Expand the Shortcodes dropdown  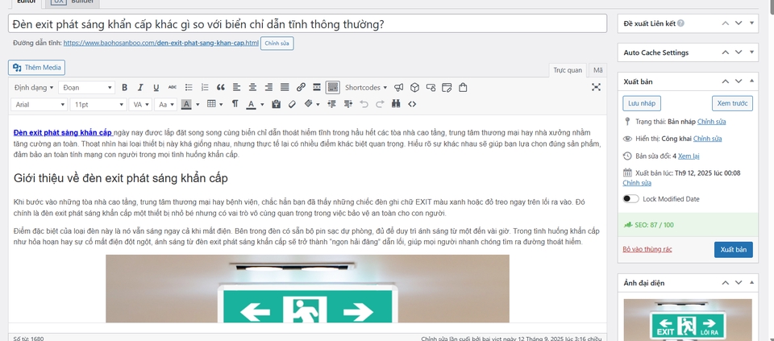[x=366, y=87]
